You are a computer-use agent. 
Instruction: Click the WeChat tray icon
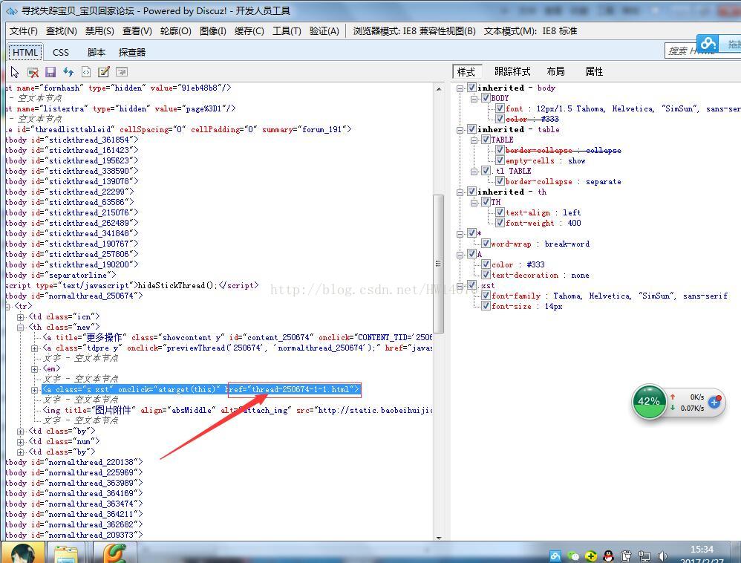pos(572,556)
